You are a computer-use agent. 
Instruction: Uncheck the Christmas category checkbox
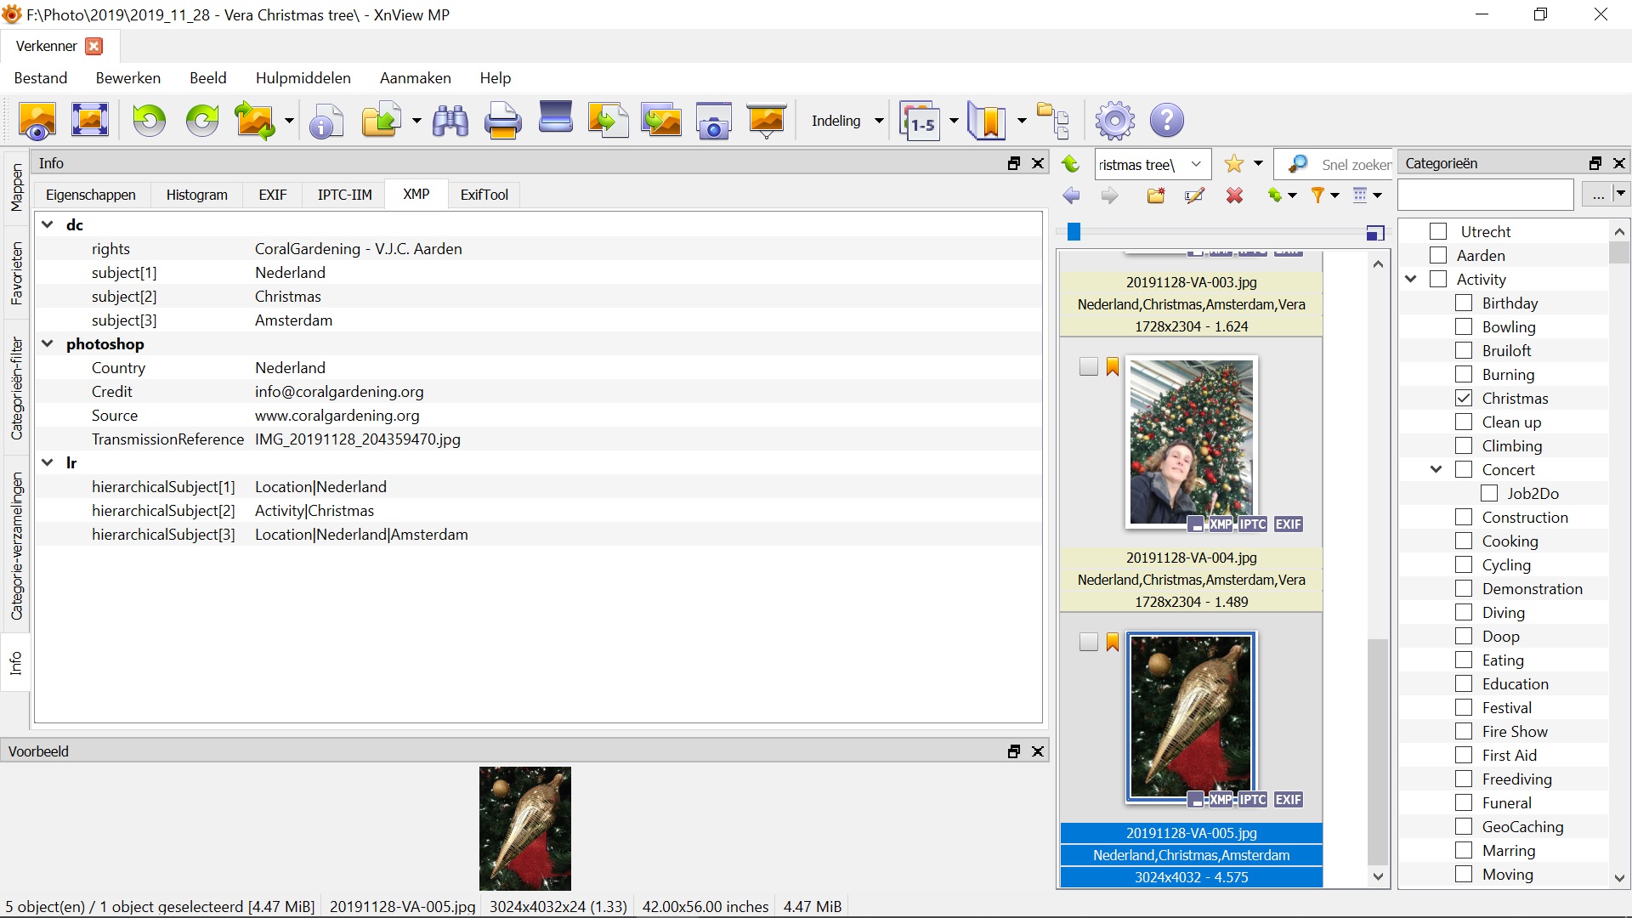pos(1464,398)
